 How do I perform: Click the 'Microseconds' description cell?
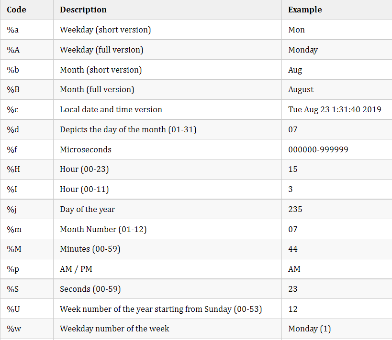tap(86, 149)
